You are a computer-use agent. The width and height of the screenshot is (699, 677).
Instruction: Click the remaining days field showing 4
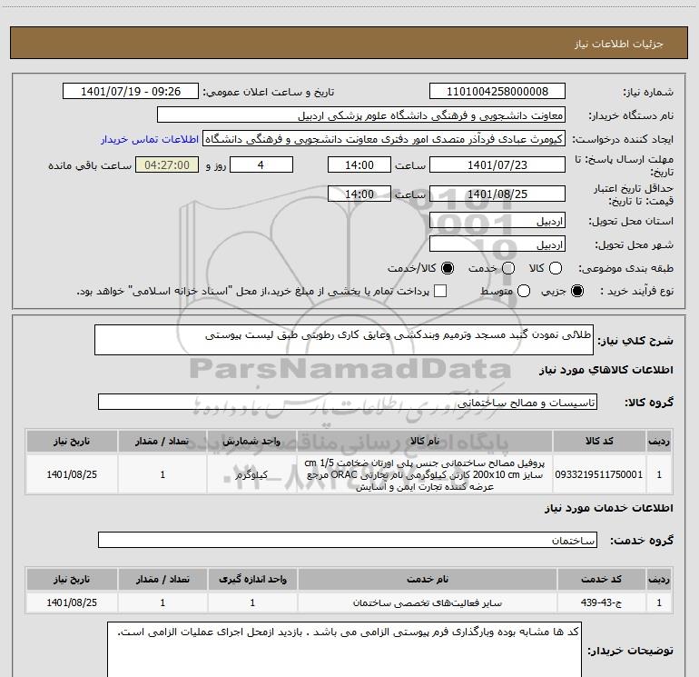coord(261,164)
